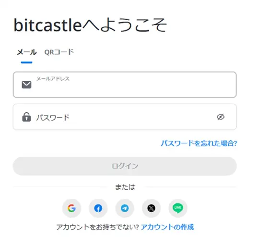Focus the メールアドレス input field

[125, 85]
